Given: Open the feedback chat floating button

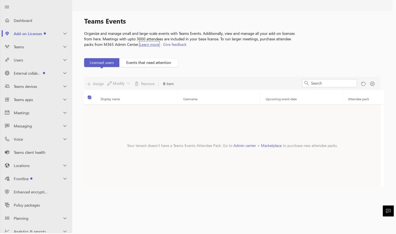Looking at the screenshot, I should point(388,211).
